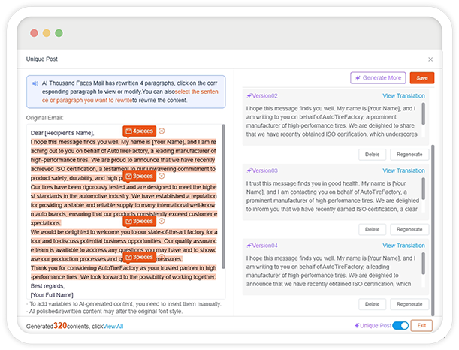Screen dimensions: 459x350
Task: Click the highlighted paragraph starting 'I hope this message'
Action: [123, 160]
